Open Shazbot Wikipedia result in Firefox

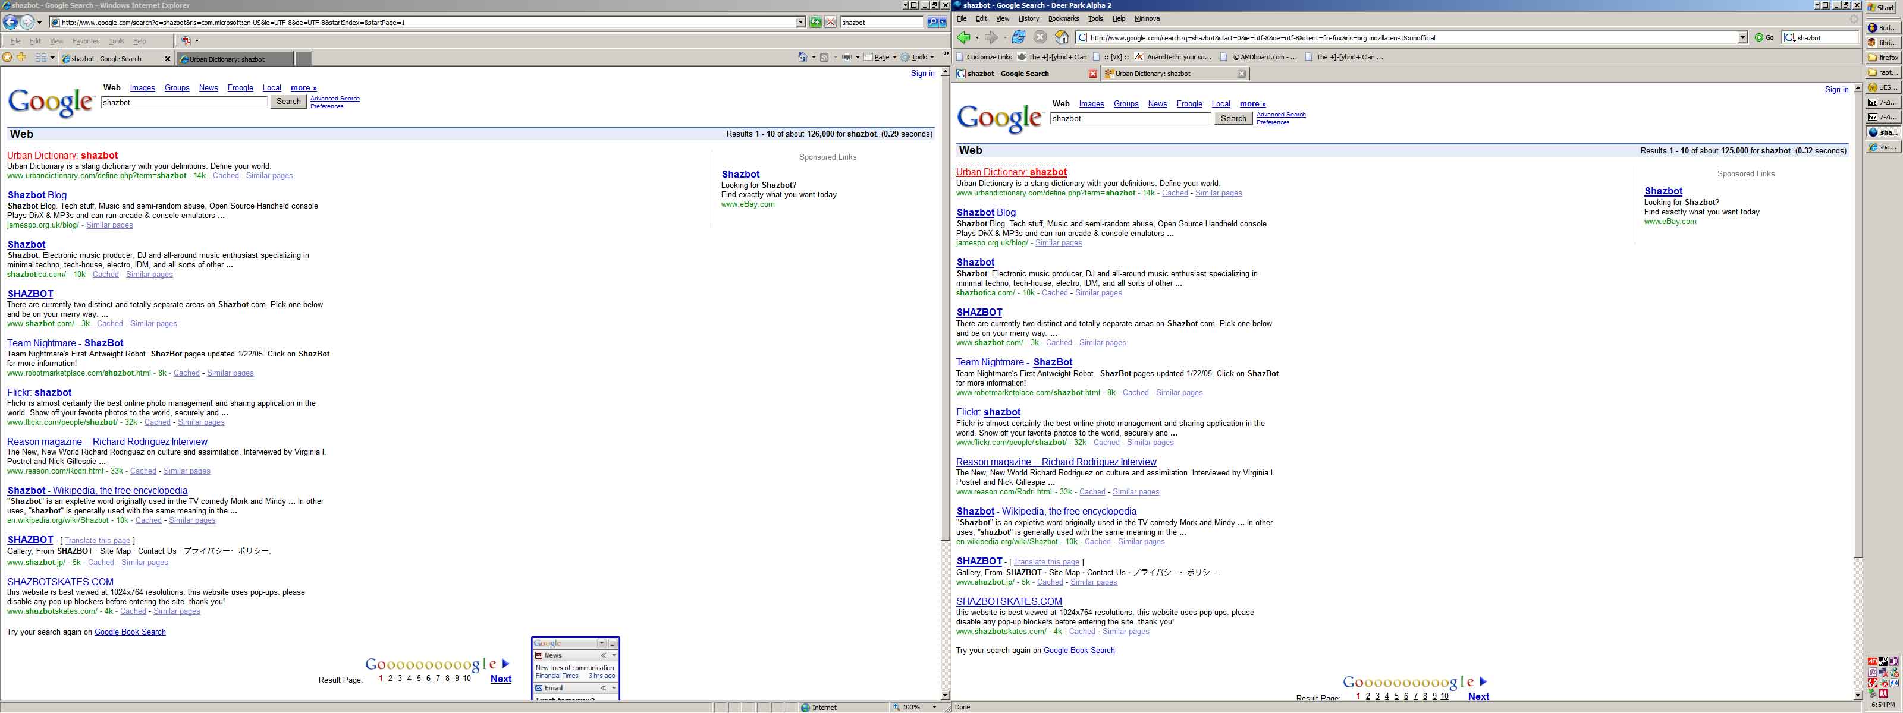pos(1046,511)
